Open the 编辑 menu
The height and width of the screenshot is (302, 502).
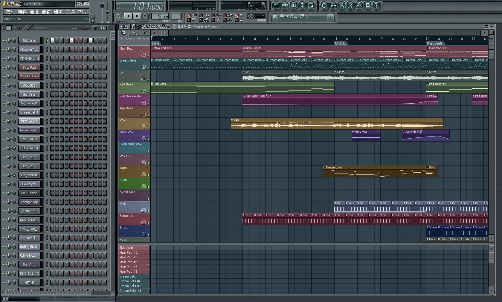click(22, 12)
